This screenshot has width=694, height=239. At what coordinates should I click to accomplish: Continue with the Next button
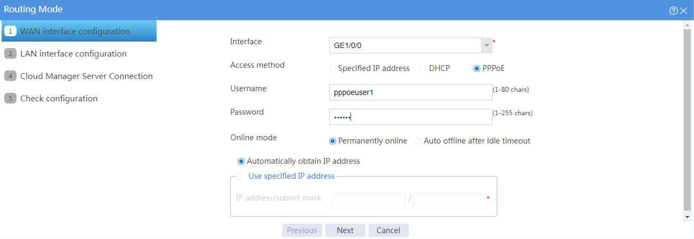[345, 230]
